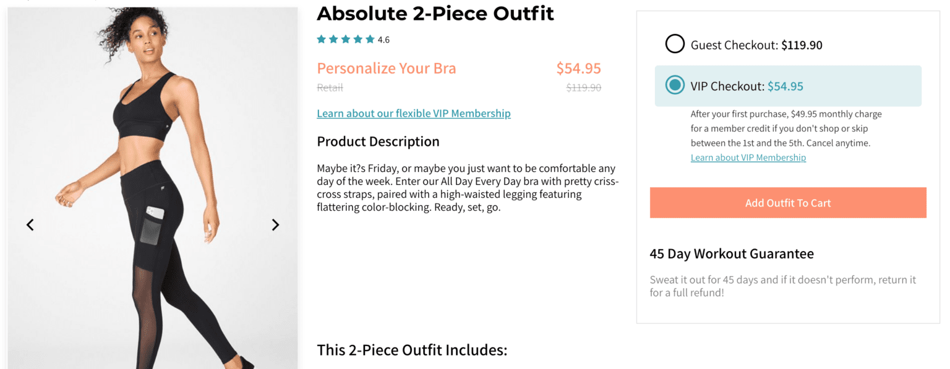The height and width of the screenshot is (369, 950).
Task: Click Learn about VIP Membership under checkout options
Action: click(x=748, y=157)
